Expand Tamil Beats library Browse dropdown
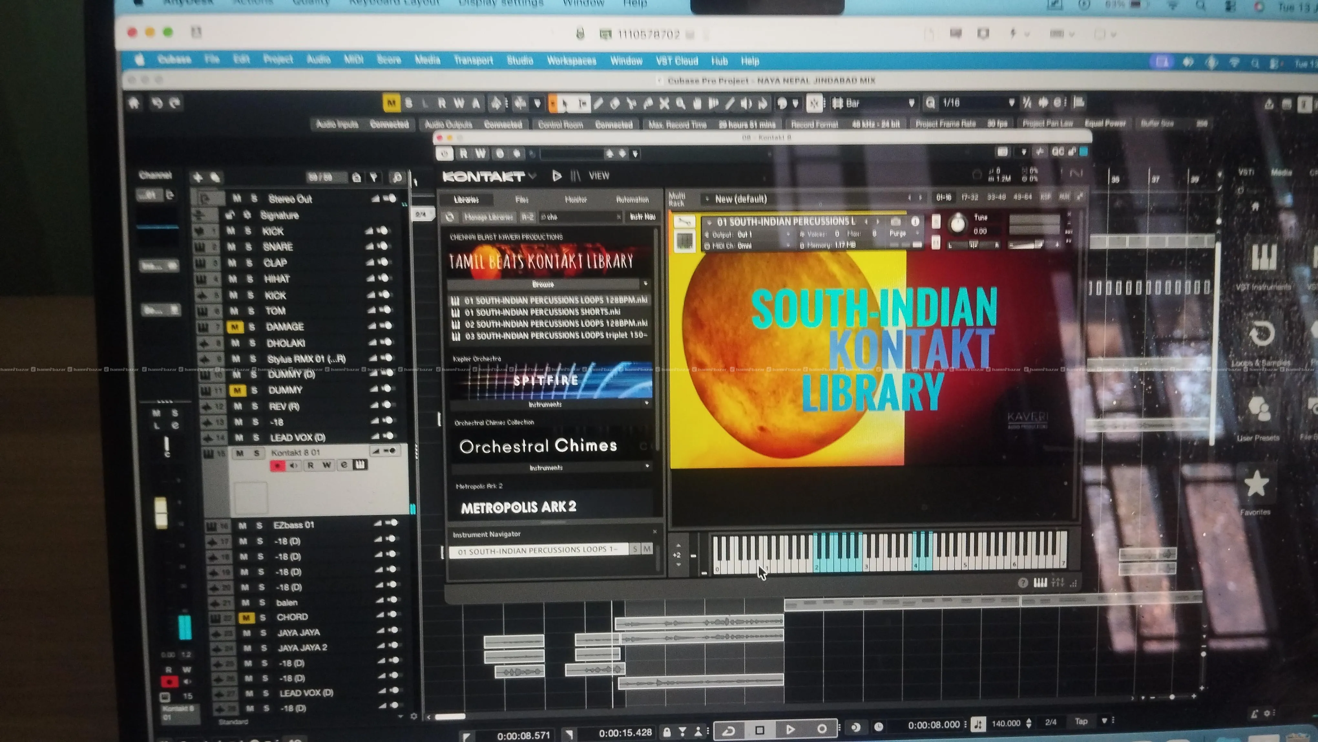The image size is (1318, 742). coord(646,283)
